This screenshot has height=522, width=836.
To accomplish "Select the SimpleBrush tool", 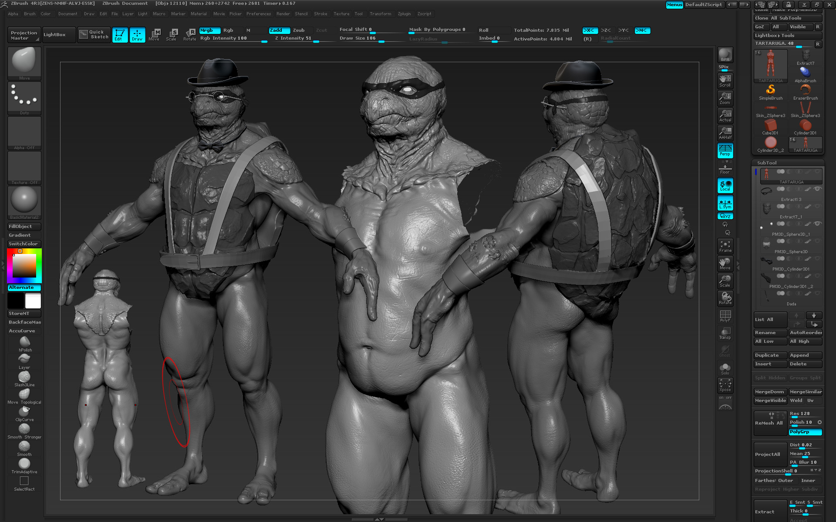I will click(x=771, y=92).
